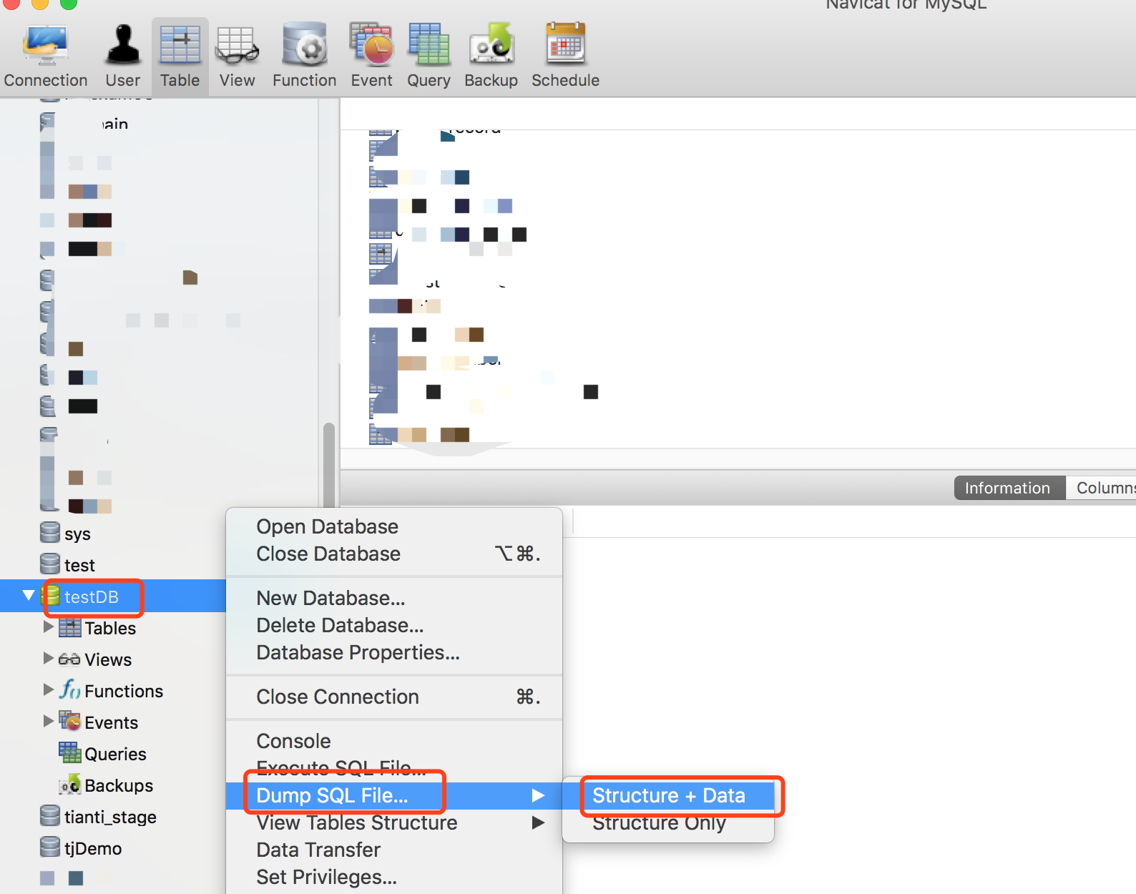
Task: Choose Data Transfer menu entry
Action: tap(394, 850)
